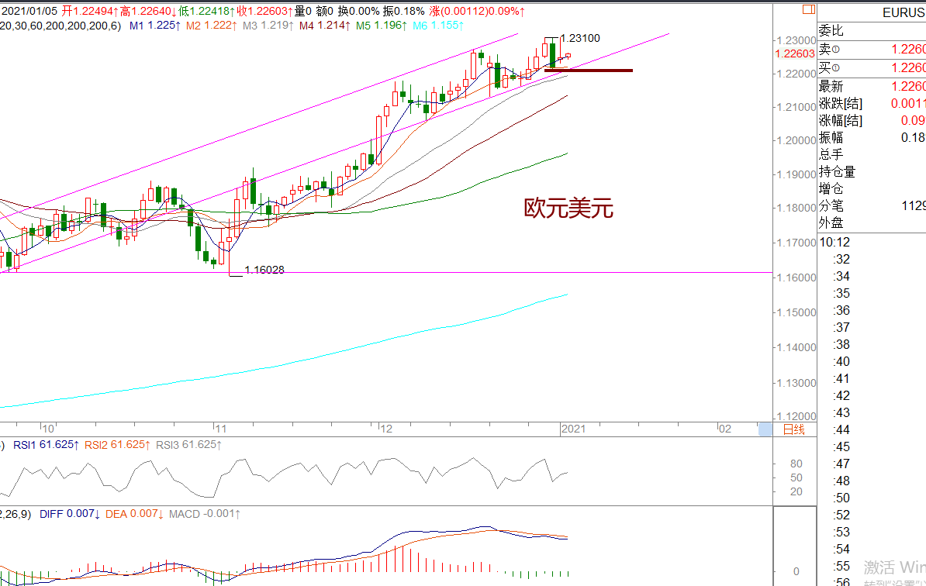Click the RSI1 61.625 indicator label
The width and height of the screenshot is (926, 586).
click(x=46, y=445)
